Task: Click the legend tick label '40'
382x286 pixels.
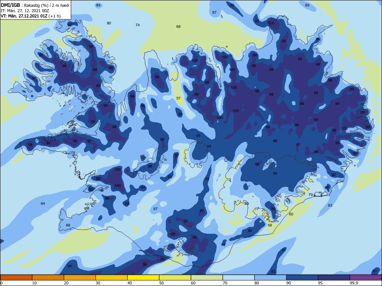Action: pos(129,283)
